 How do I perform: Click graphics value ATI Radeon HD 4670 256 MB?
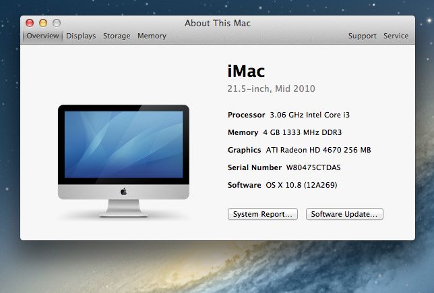(x=318, y=150)
